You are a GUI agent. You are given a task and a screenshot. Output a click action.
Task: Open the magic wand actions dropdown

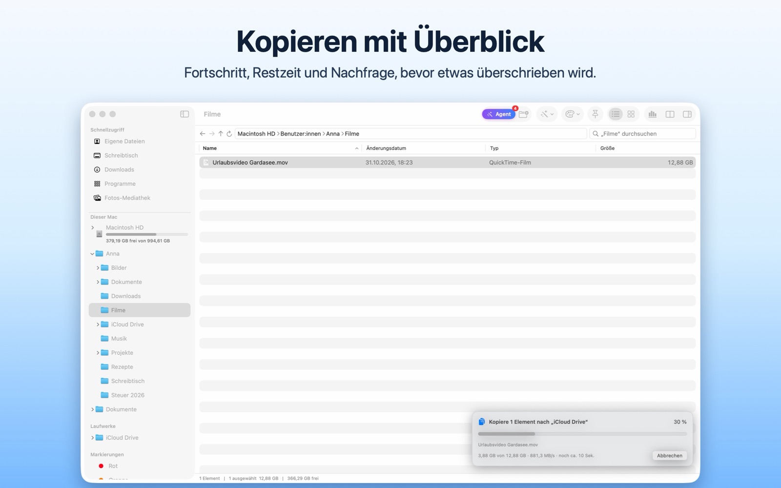coord(547,114)
